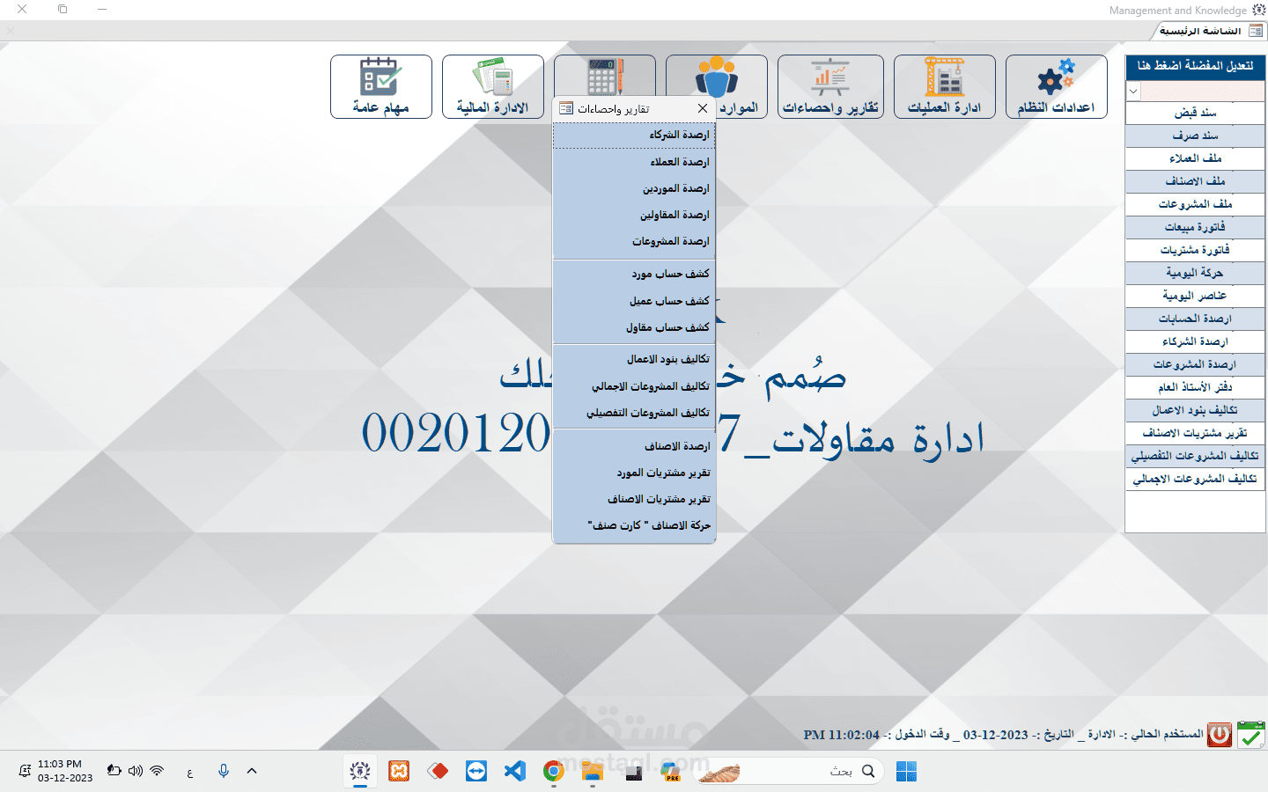Click Windows Start button on taskbar
This screenshot has width=1268, height=792.
pos(906,772)
